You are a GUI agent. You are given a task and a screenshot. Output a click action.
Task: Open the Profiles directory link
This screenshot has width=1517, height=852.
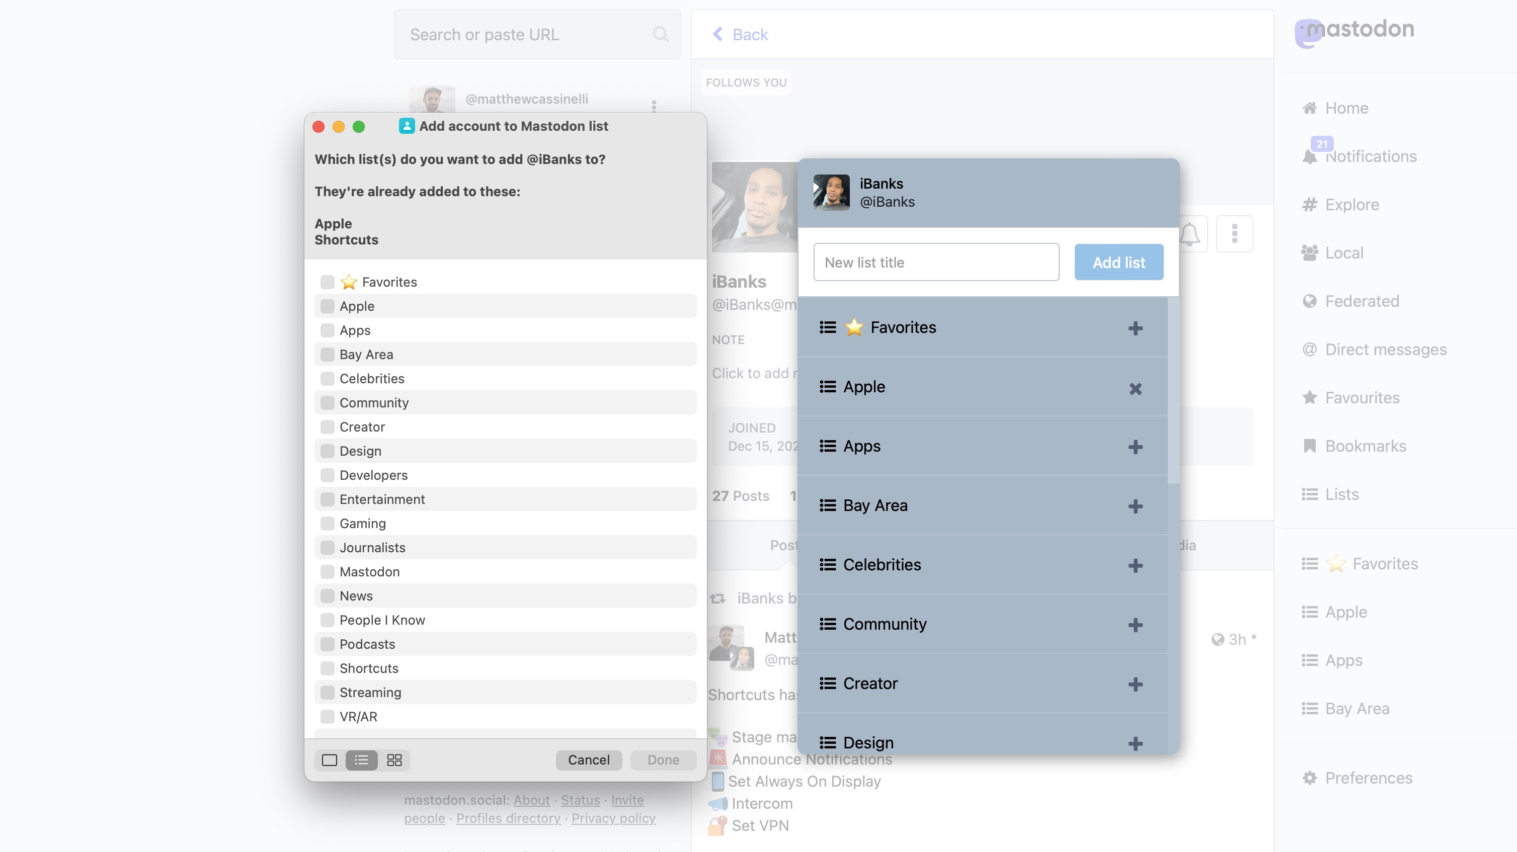click(508, 818)
